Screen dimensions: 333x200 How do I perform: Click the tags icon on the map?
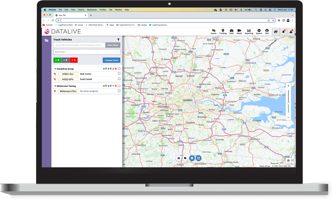(185, 158)
